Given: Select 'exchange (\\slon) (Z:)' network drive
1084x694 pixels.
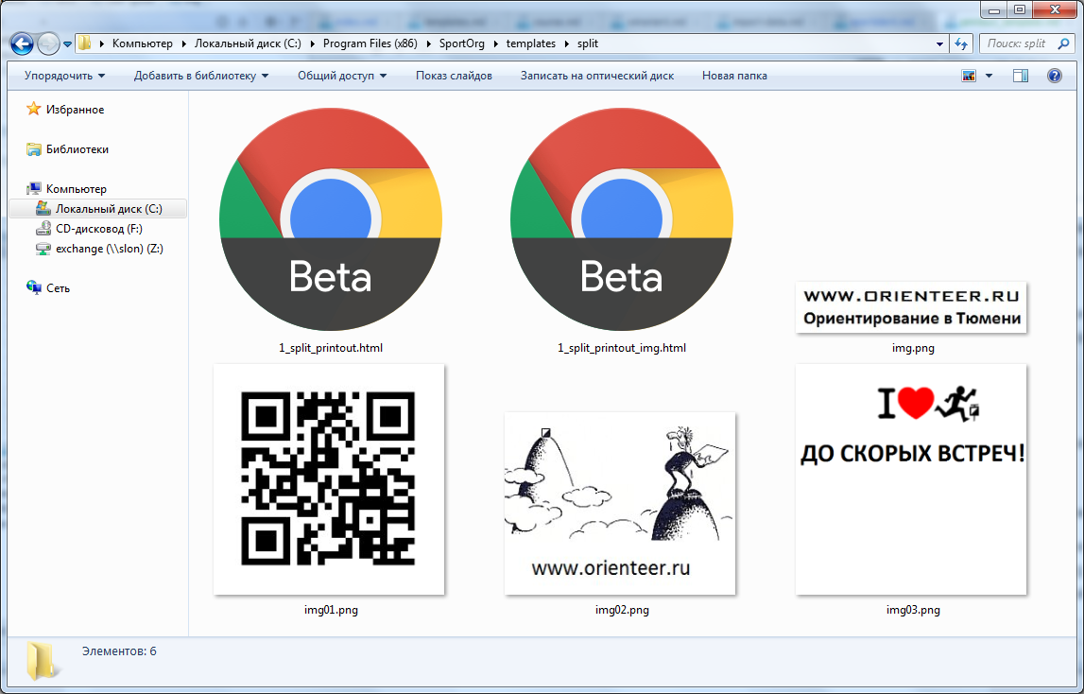Looking at the screenshot, I should [x=110, y=249].
